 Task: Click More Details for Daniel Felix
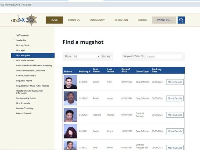click(175, 82)
